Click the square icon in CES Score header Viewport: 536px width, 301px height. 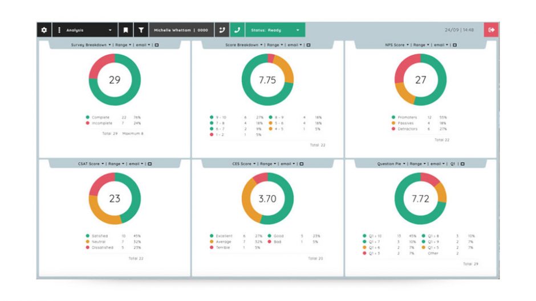(x=302, y=164)
